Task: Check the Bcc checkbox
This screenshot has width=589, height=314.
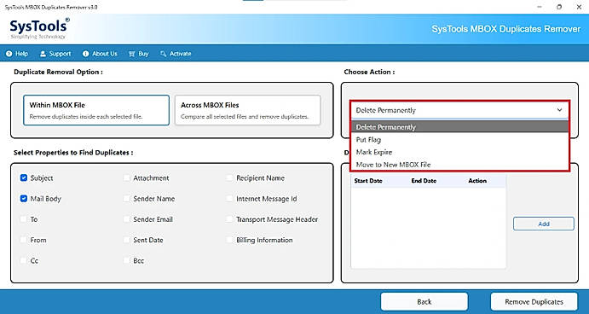Action: click(x=127, y=260)
